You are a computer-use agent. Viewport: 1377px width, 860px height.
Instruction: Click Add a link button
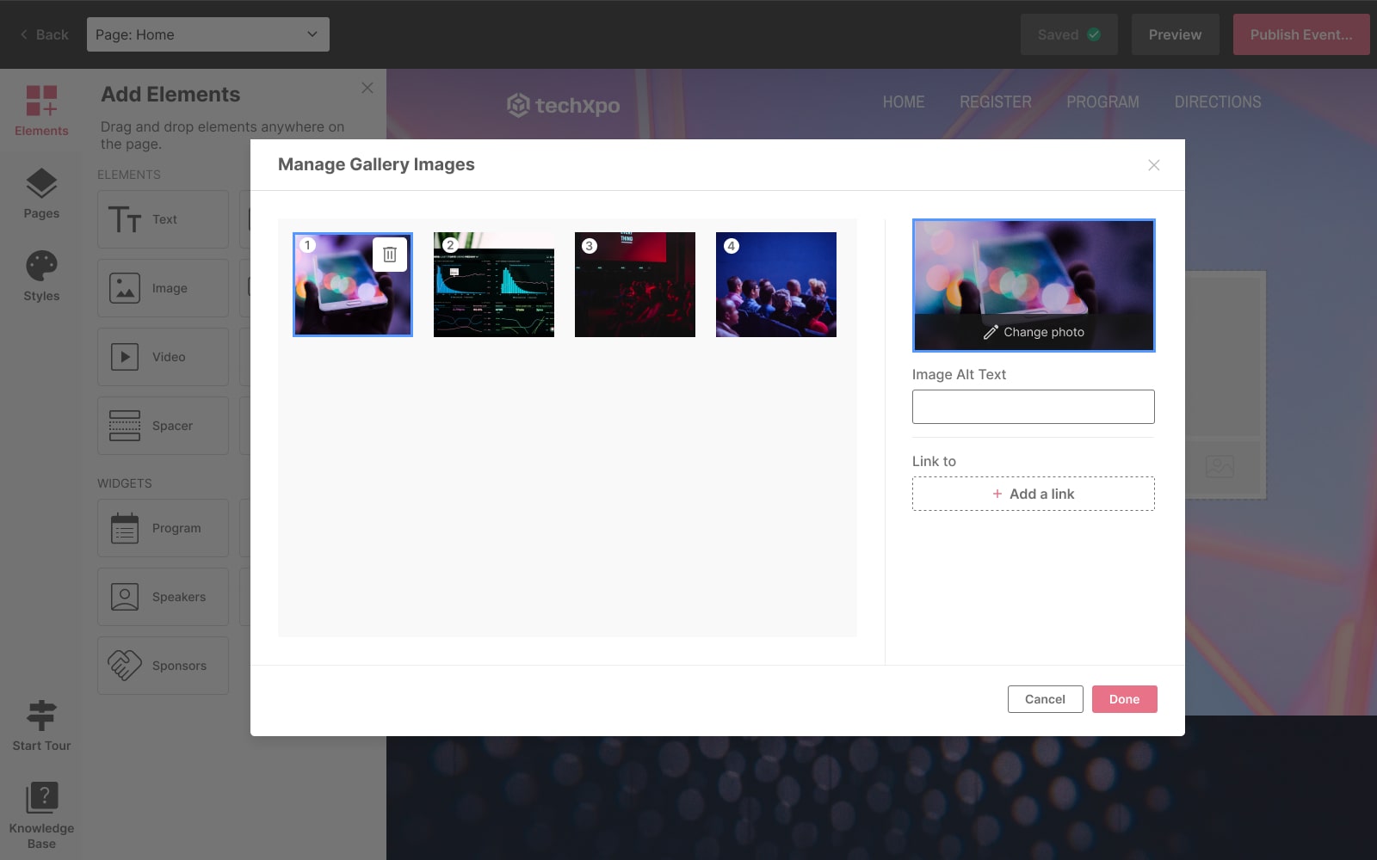[x=1033, y=494]
